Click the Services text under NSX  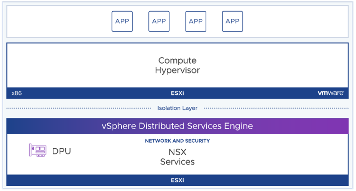177,162
